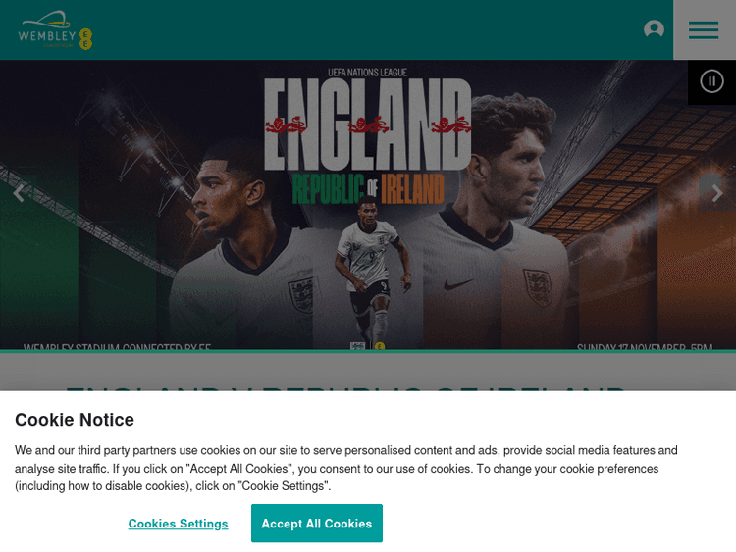The width and height of the screenshot is (736, 552).
Task: Click the Cookie Notice heading
Action: (x=75, y=420)
